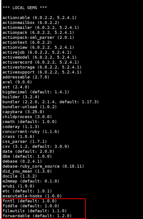The width and height of the screenshot is (143, 219).
Task: Click the bundler-unload (1.0.2) entry
Action: pos(30,107)
